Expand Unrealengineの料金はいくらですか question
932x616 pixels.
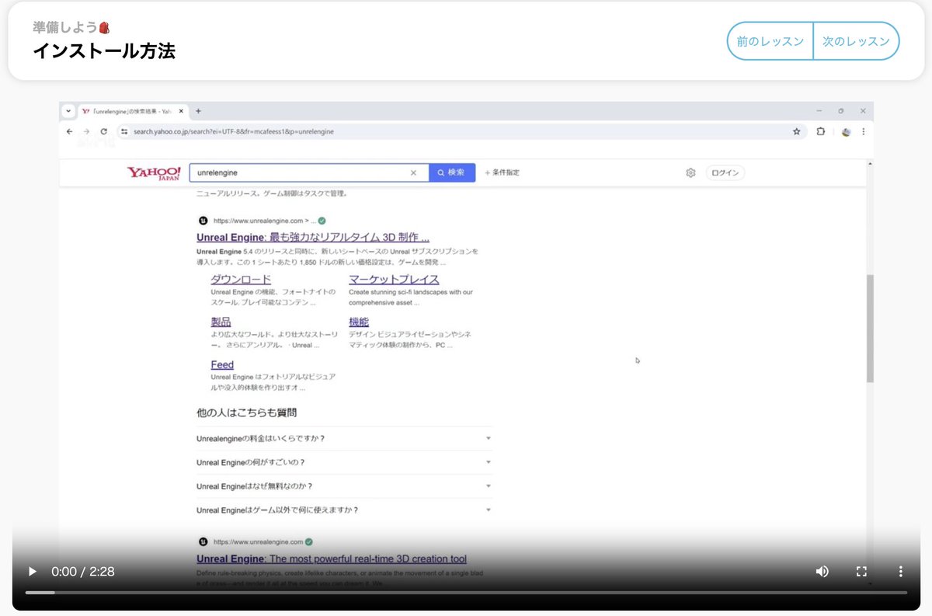coord(344,438)
